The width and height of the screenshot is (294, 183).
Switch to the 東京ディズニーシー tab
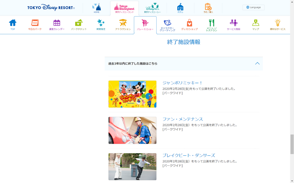152,8
